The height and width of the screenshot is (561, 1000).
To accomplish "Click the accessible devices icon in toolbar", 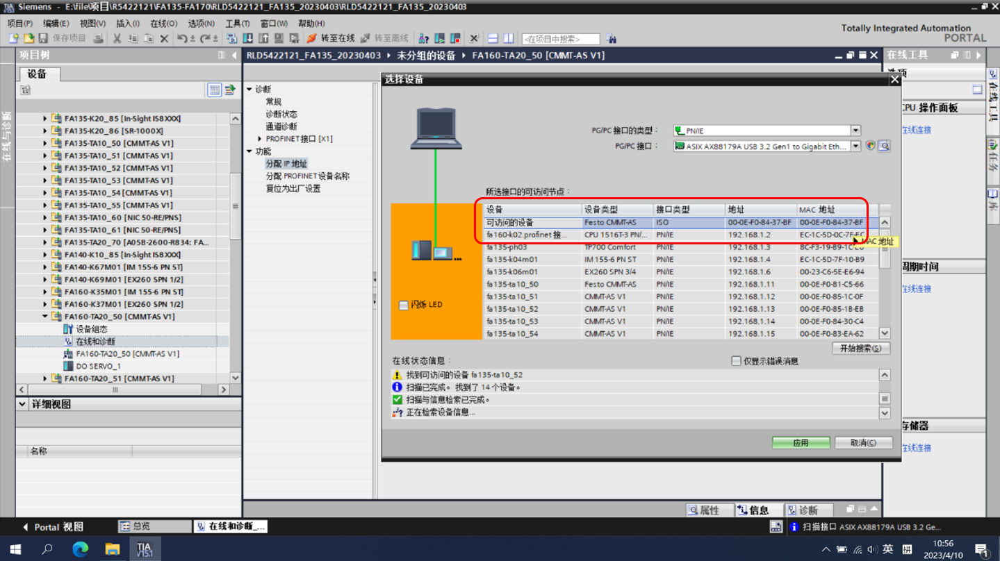I will [x=423, y=39].
